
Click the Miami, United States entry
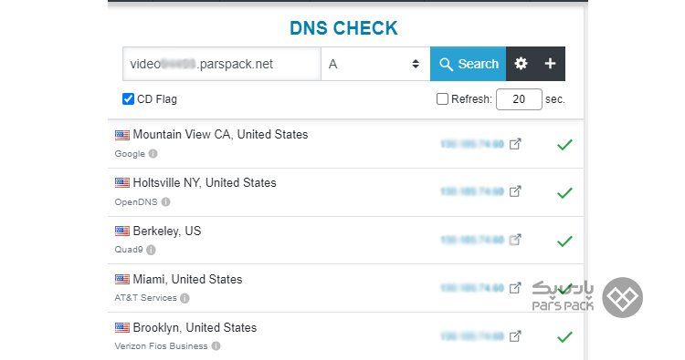click(187, 280)
